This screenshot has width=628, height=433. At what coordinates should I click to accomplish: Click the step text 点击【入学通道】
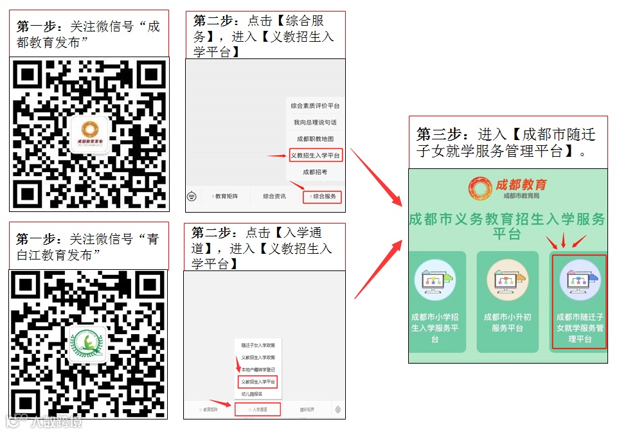[262, 248]
